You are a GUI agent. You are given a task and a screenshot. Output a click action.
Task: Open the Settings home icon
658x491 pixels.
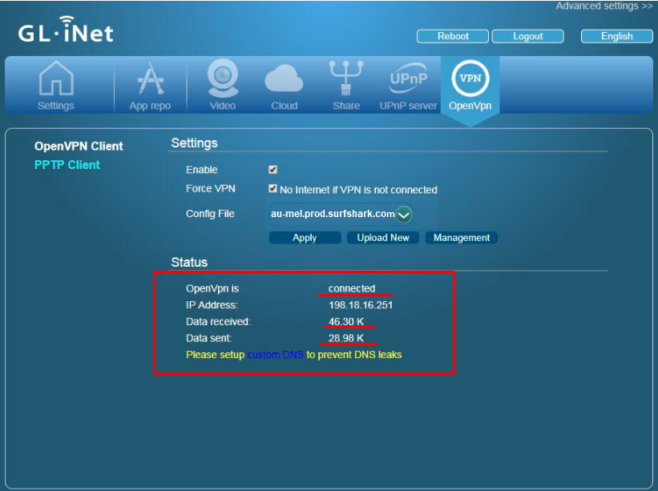pyautogui.click(x=56, y=85)
